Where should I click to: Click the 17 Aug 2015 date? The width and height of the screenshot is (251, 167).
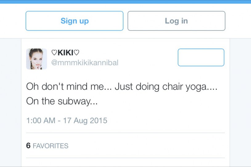[x=85, y=120]
